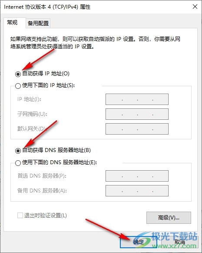Click the dialog title bar text
Viewport: 202px width, 253px height.
coord(47,7)
